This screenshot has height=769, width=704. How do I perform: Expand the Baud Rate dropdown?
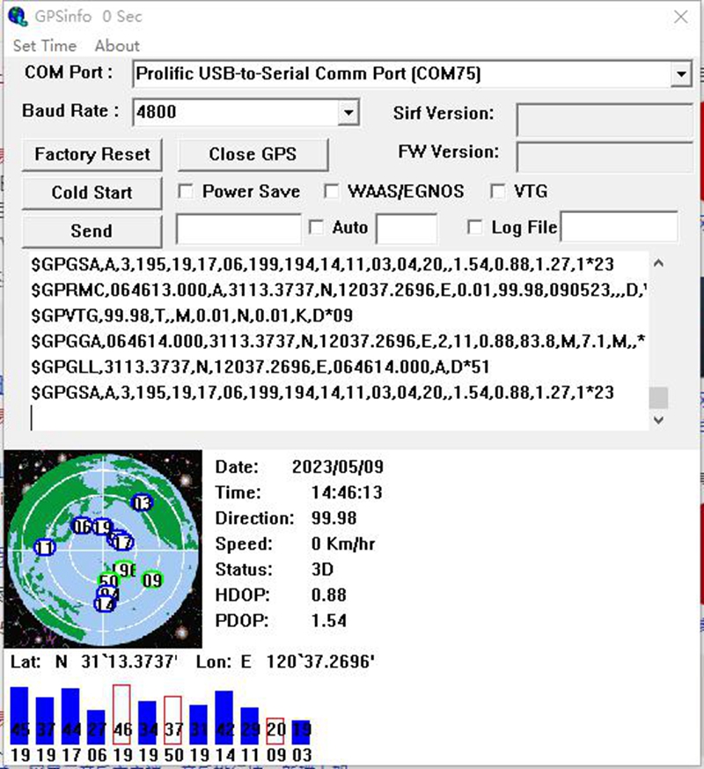point(349,112)
